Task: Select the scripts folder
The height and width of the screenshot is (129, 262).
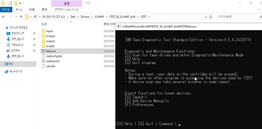Action: (50, 46)
